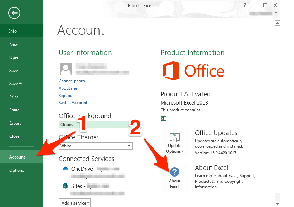Viewport: 294px width, 207px height.
Task: Open the Update Options button menu
Action: (x=175, y=143)
